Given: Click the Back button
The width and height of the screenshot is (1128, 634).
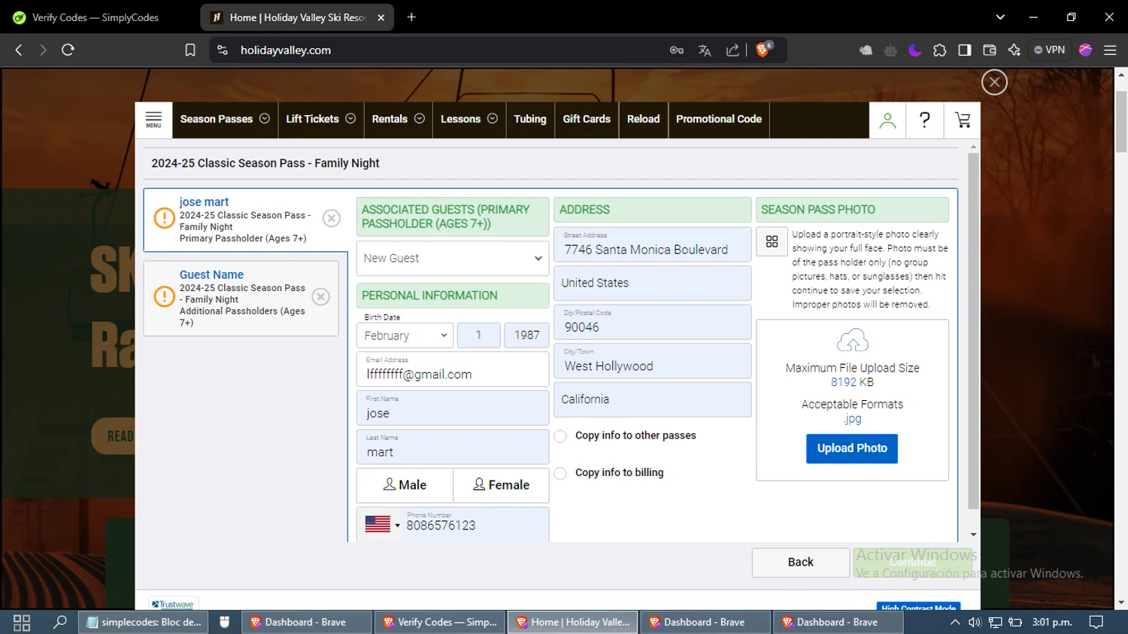Looking at the screenshot, I should pyautogui.click(x=801, y=563).
